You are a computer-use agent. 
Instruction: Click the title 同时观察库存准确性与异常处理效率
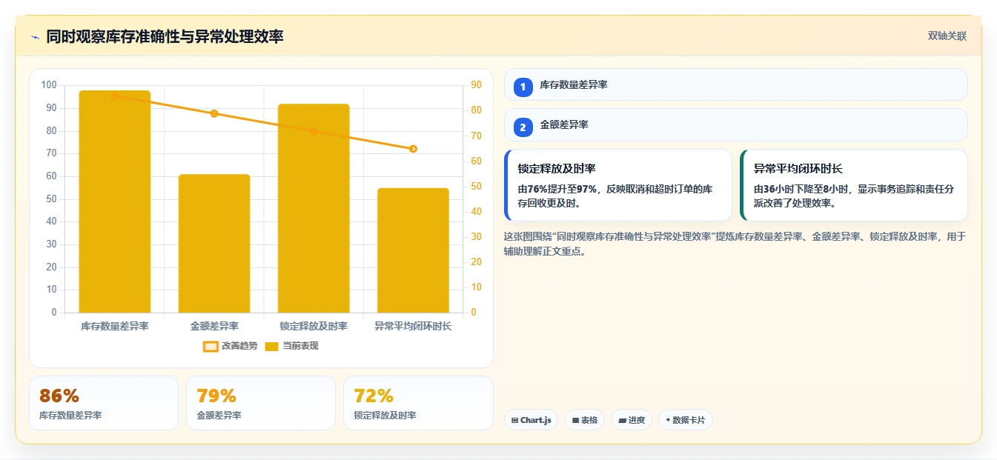coord(165,36)
